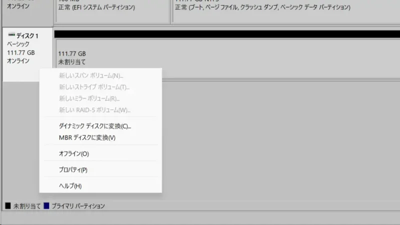
Task: Open プロパティ(P) from the context menu
Action: click(x=100, y=170)
